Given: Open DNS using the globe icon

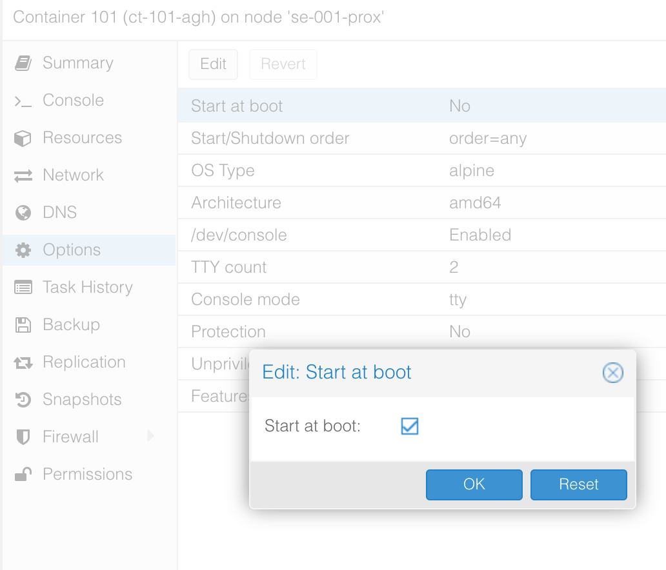Looking at the screenshot, I should coord(23,213).
